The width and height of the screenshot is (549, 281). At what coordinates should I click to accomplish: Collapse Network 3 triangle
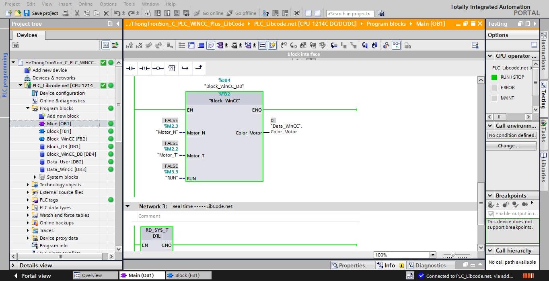click(128, 206)
